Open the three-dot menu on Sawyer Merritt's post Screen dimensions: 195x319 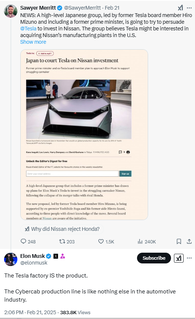pos(189,8)
